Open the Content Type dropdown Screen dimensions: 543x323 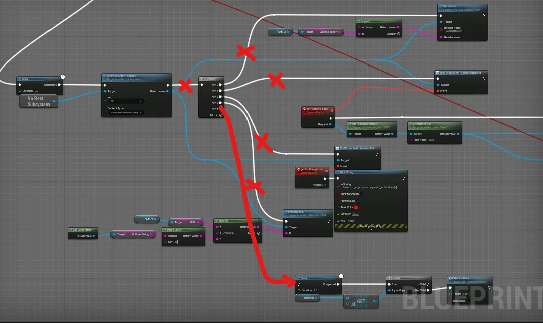125,112
